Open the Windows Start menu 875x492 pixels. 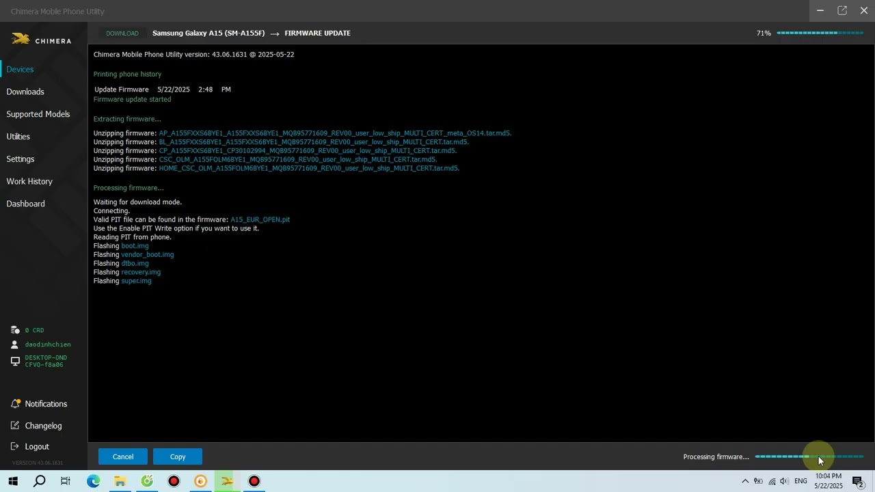(x=13, y=481)
